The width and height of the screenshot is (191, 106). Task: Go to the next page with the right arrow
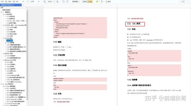(38, 2)
